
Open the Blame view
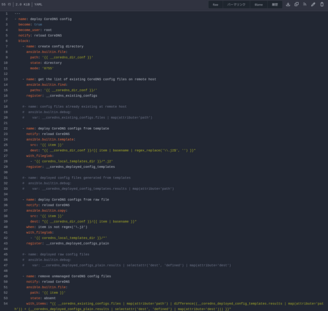pyautogui.click(x=259, y=5)
